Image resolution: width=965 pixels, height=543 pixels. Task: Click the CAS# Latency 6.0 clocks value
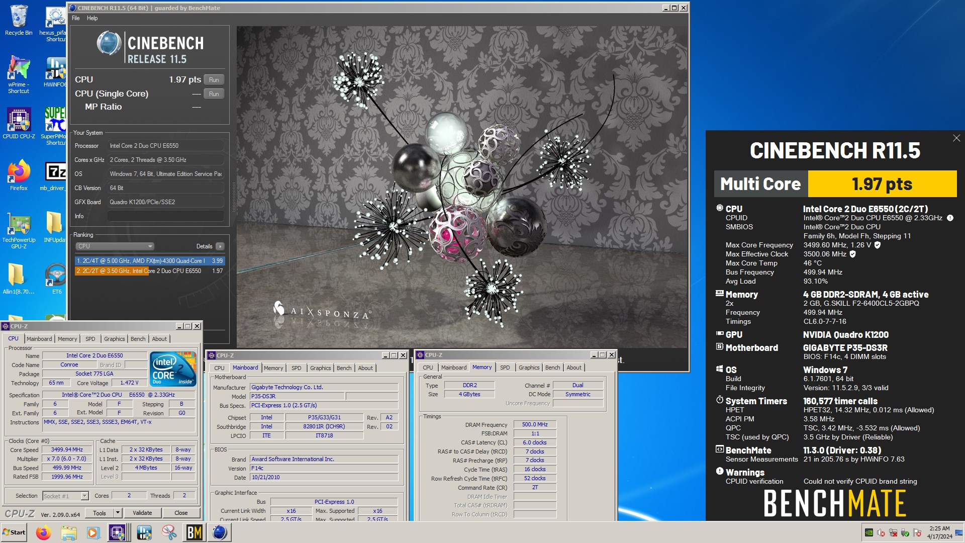(535, 443)
